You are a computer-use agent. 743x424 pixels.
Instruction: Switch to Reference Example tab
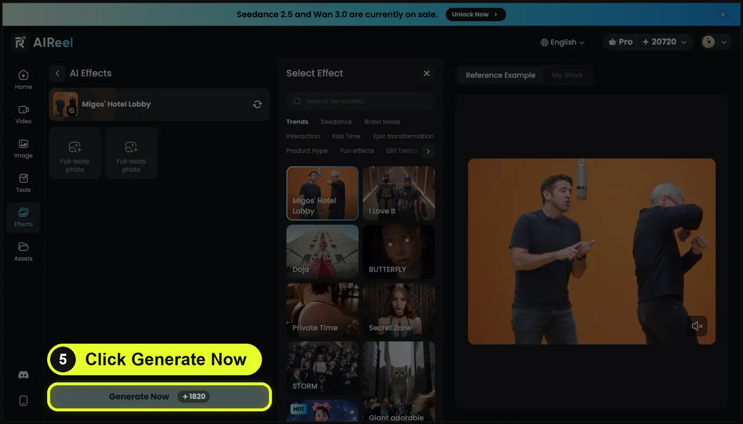pyautogui.click(x=500, y=75)
